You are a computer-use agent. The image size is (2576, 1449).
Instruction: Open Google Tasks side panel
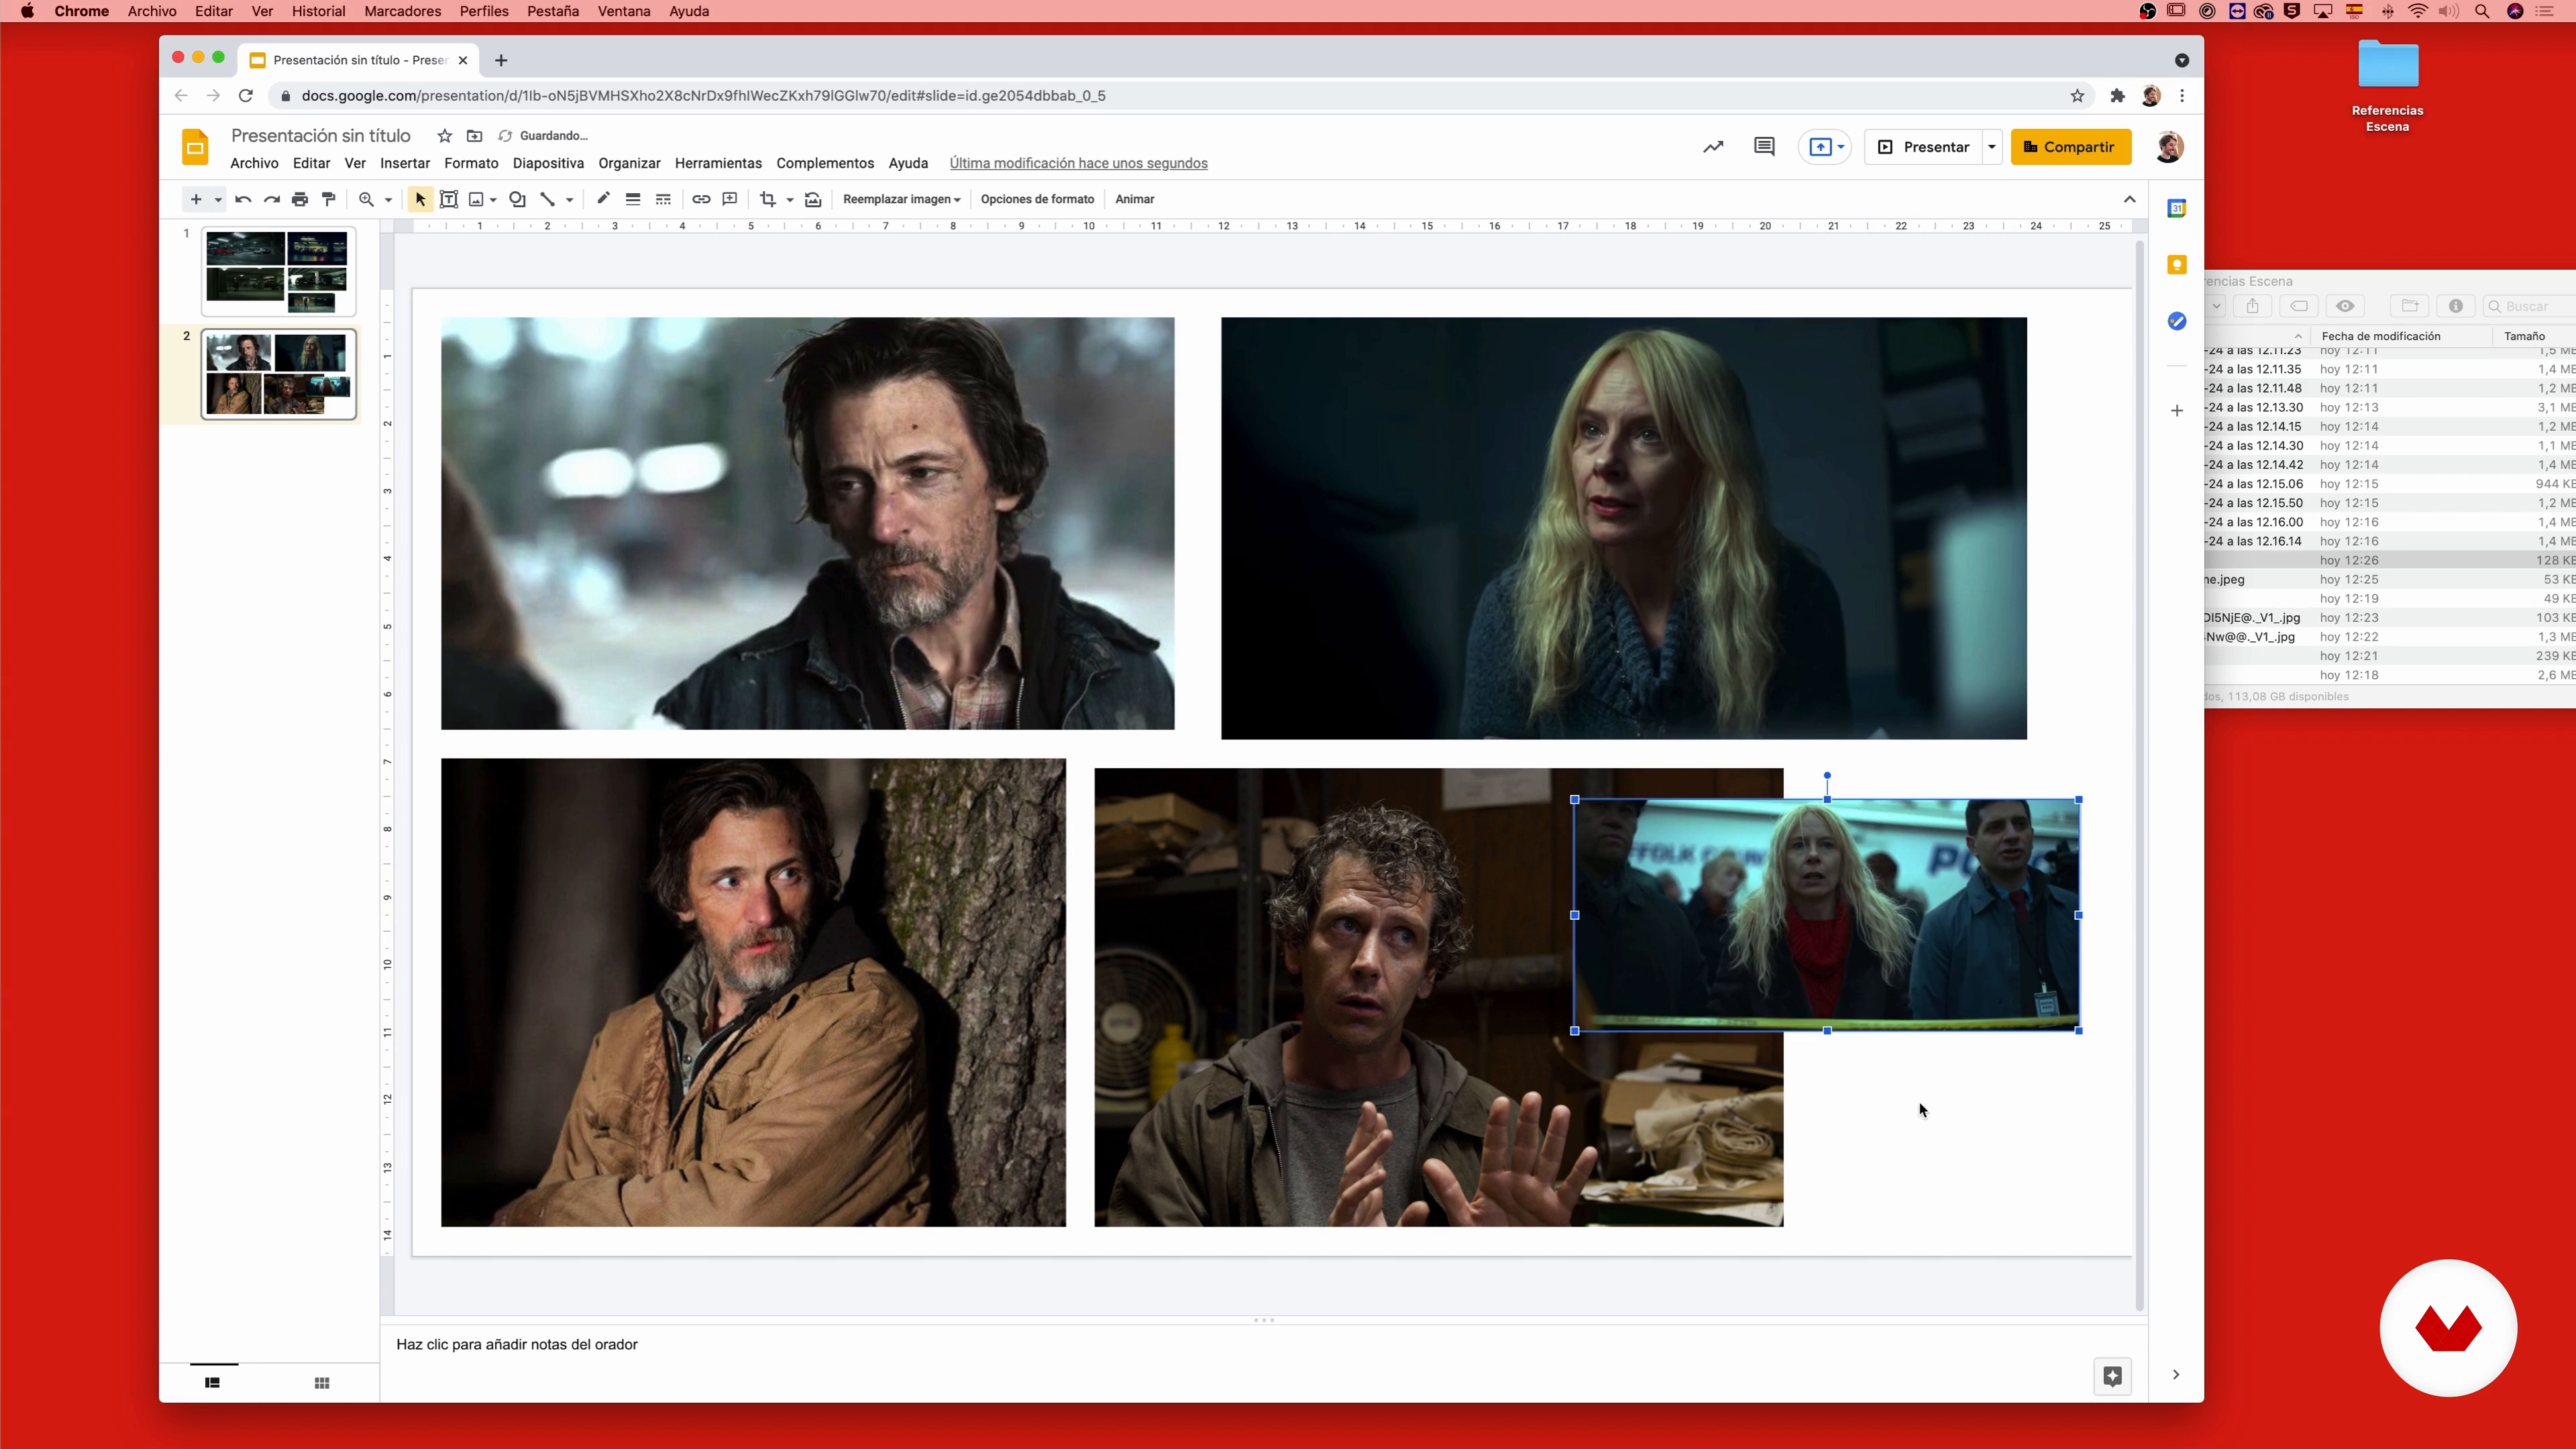click(2176, 321)
